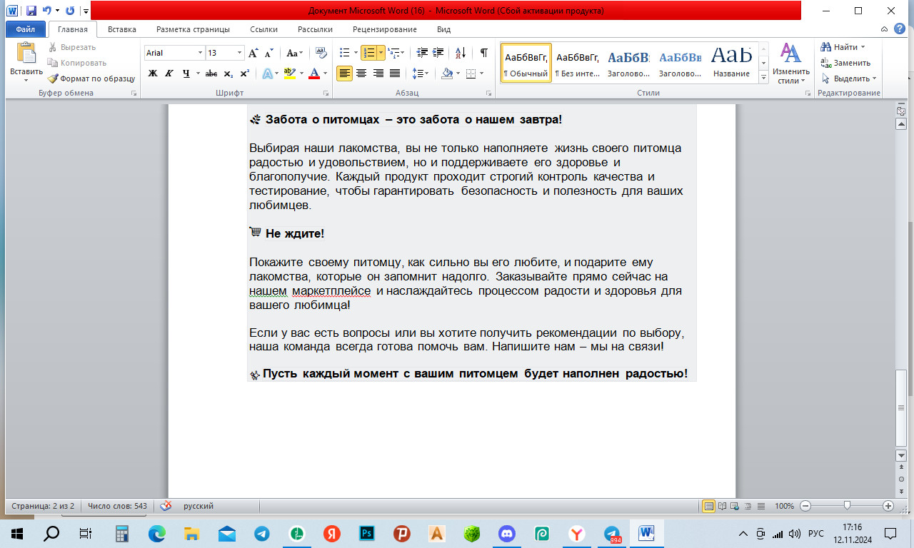Screen dimensions: 914x548
Task: Save the document with the floppy disk icon
Action: (31, 11)
